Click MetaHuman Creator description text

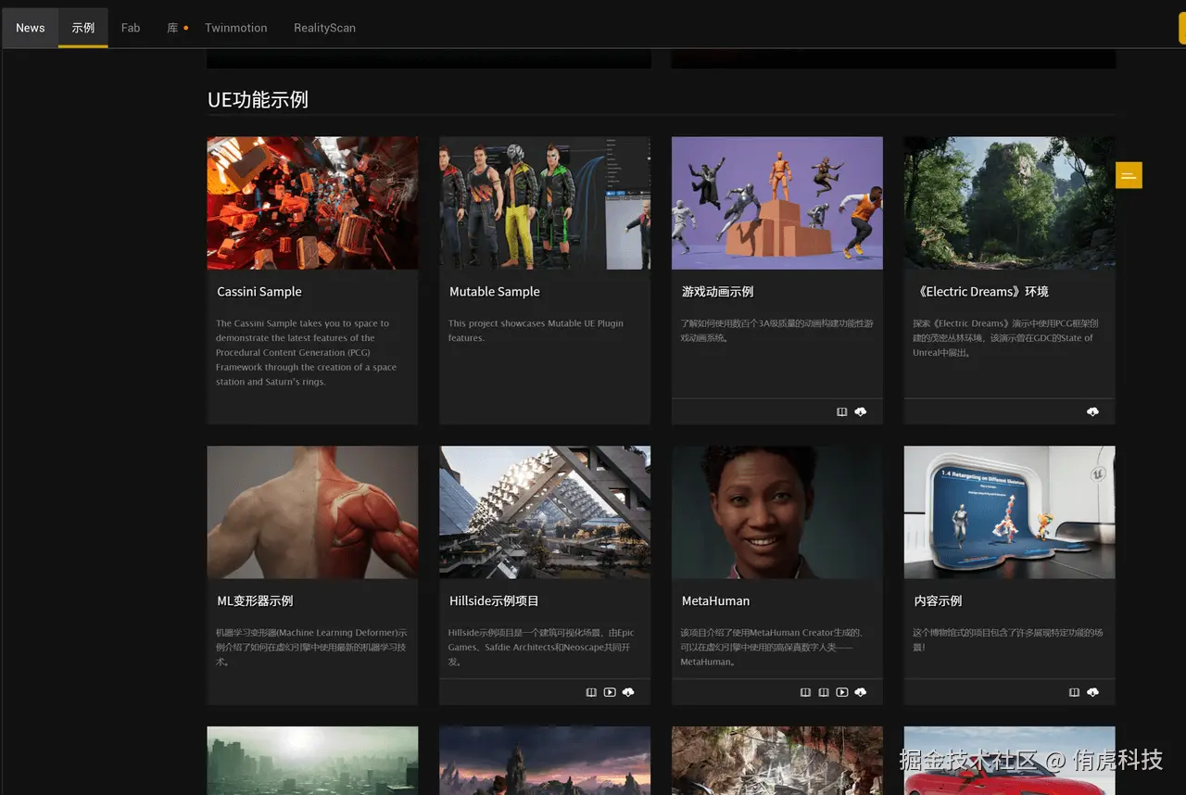(x=771, y=648)
